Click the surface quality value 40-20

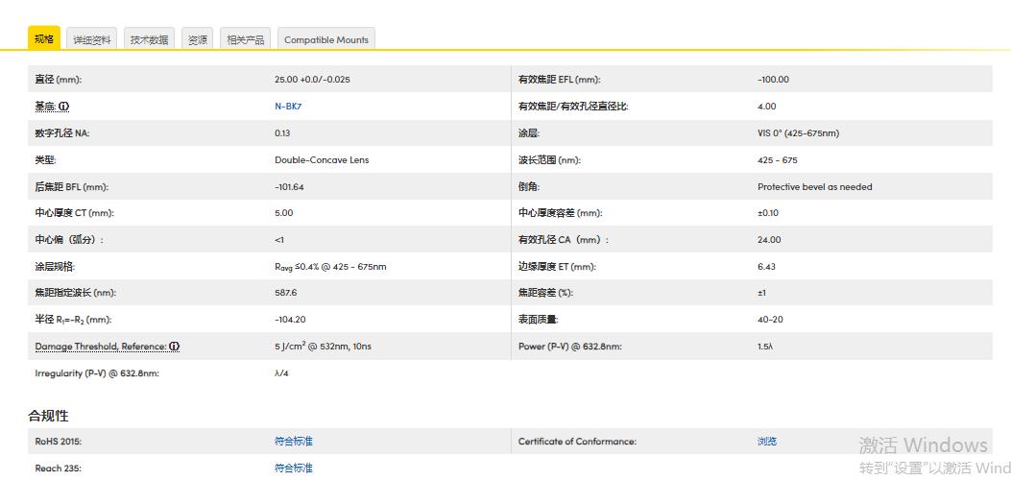tap(770, 320)
